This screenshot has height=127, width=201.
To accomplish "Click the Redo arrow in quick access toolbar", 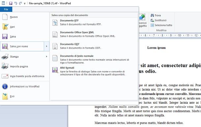I will [20, 3].
